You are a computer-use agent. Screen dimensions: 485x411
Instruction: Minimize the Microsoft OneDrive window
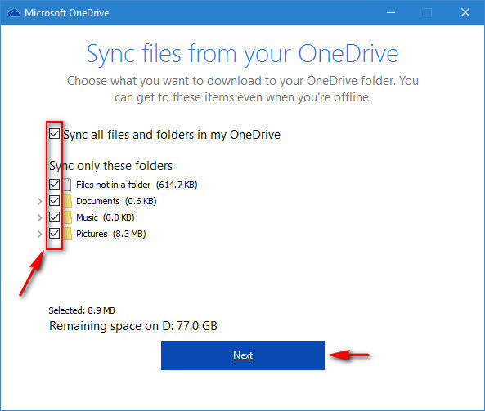pyautogui.click(x=391, y=13)
